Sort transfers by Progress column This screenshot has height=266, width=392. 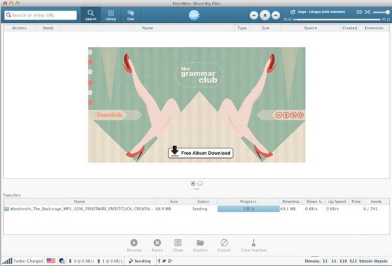tap(248, 201)
